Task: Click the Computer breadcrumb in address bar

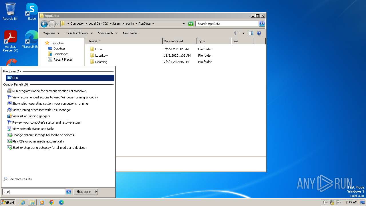Action: (77, 23)
